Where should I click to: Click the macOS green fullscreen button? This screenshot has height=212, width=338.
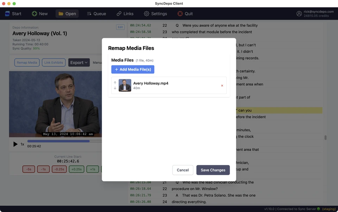tap(14, 4)
